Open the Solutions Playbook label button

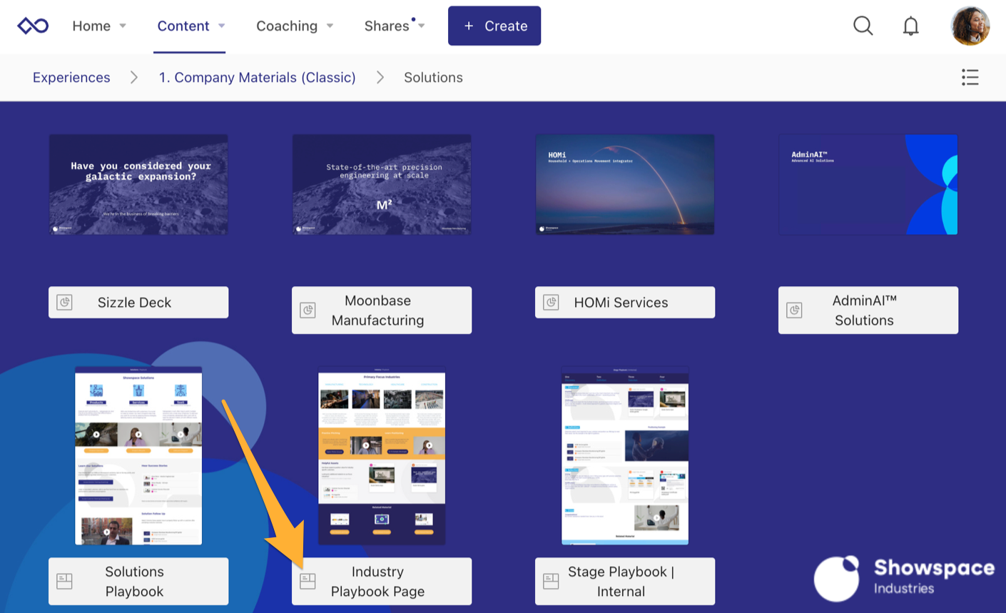[138, 582]
